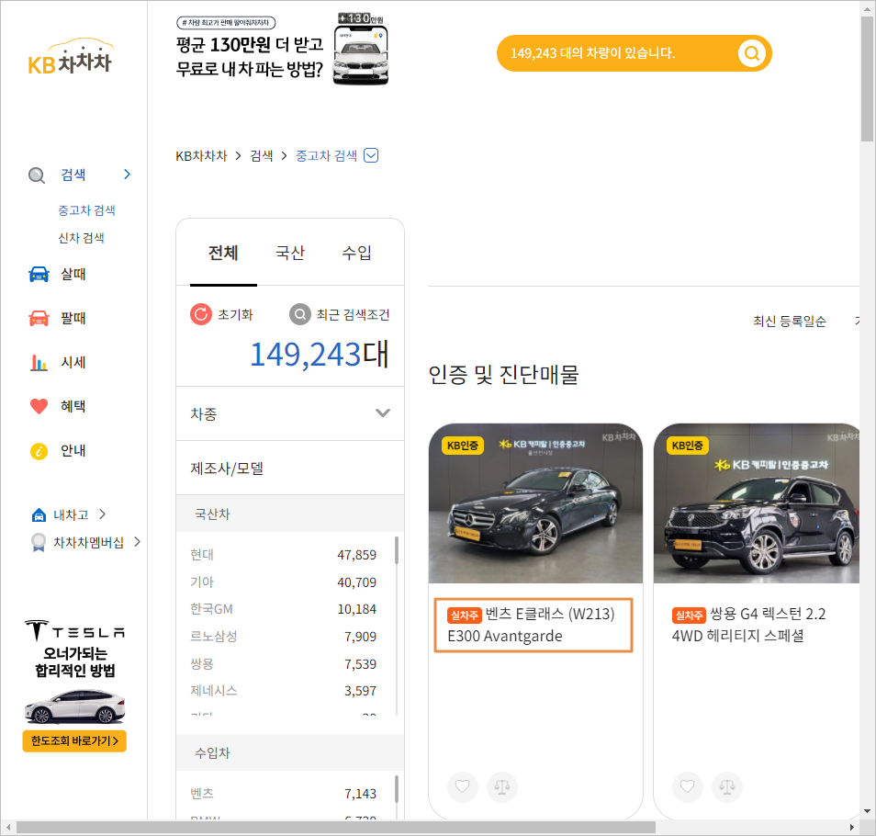Click the horizontal scrollbar right arrow
Viewport: 876px width, 836px height.
852,827
